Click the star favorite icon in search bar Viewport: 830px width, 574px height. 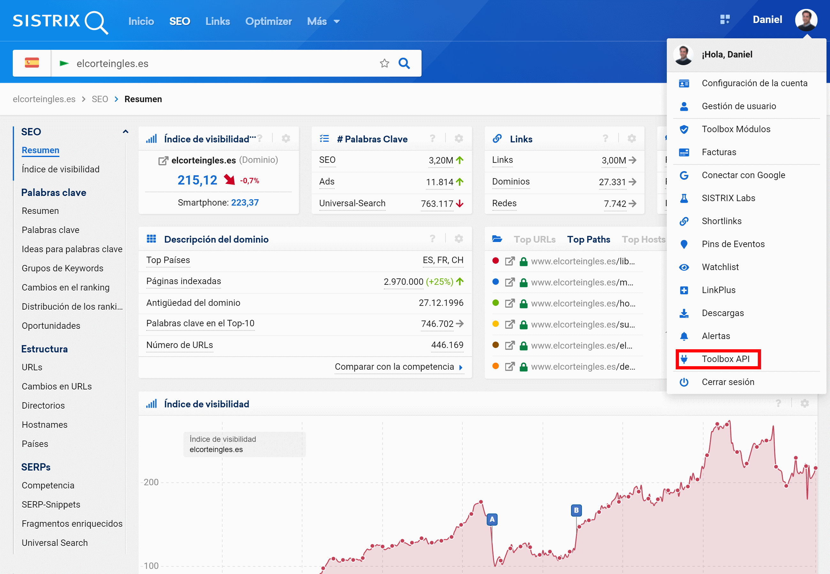tap(384, 63)
